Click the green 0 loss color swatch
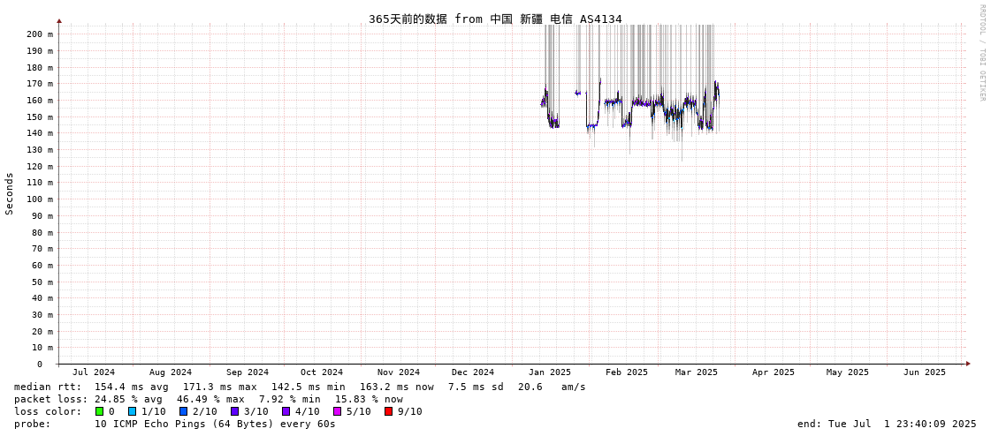 click(99, 411)
